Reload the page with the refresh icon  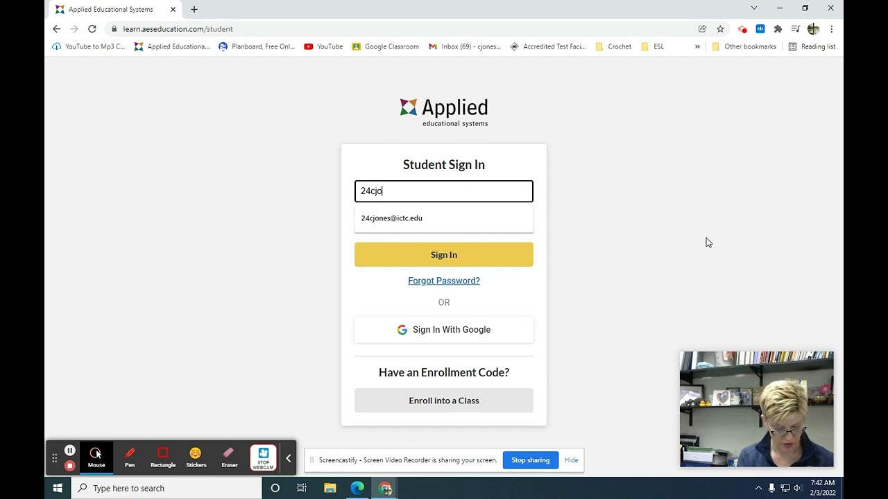pyautogui.click(x=92, y=29)
